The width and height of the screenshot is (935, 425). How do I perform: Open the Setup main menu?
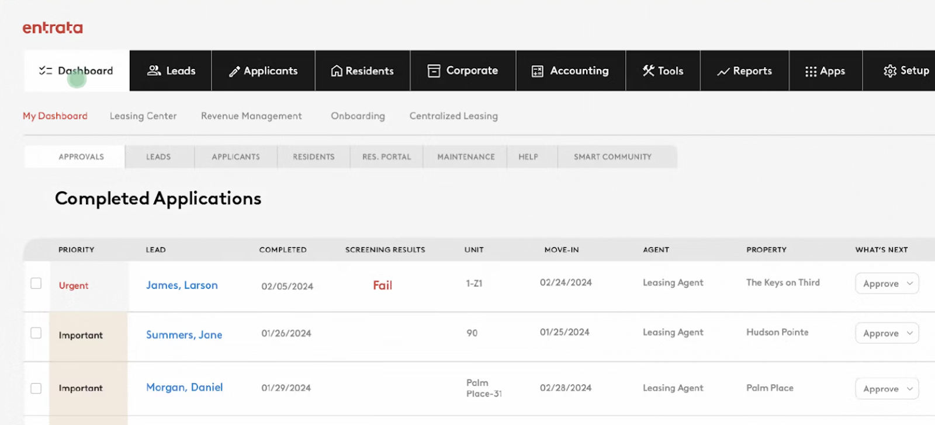(899, 71)
